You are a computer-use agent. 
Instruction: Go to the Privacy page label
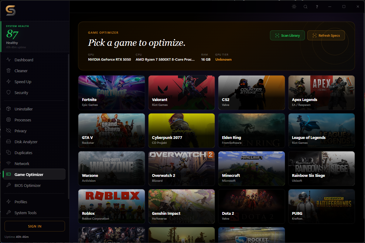click(21, 131)
